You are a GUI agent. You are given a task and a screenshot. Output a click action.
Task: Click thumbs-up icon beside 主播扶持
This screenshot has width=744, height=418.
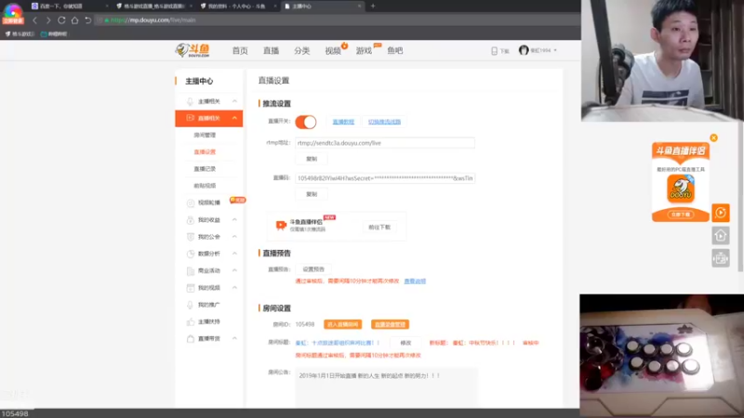[x=191, y=321]
